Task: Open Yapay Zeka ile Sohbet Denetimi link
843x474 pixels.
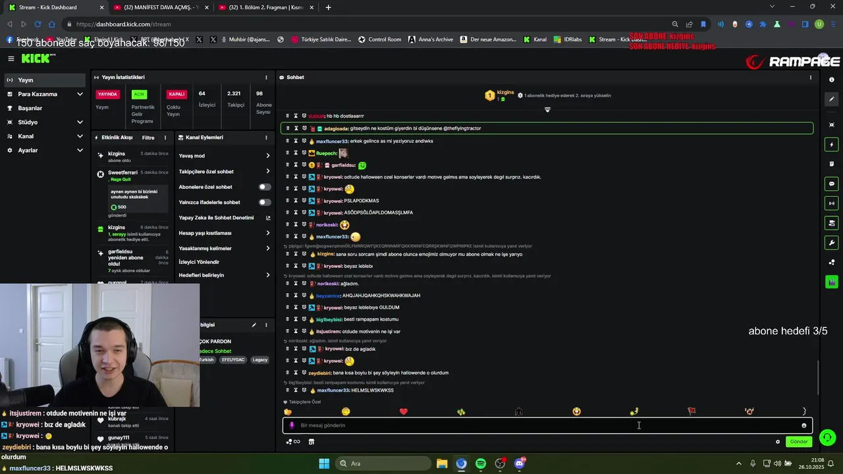Action: pos(225,217)
